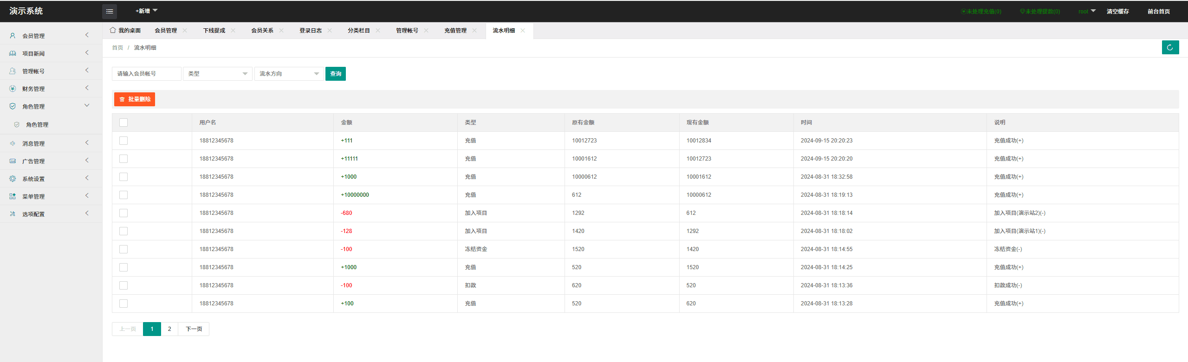The width and height of the screenshot is (1188, 362).
Task: Click the 查询 search button
Action: 336,74
